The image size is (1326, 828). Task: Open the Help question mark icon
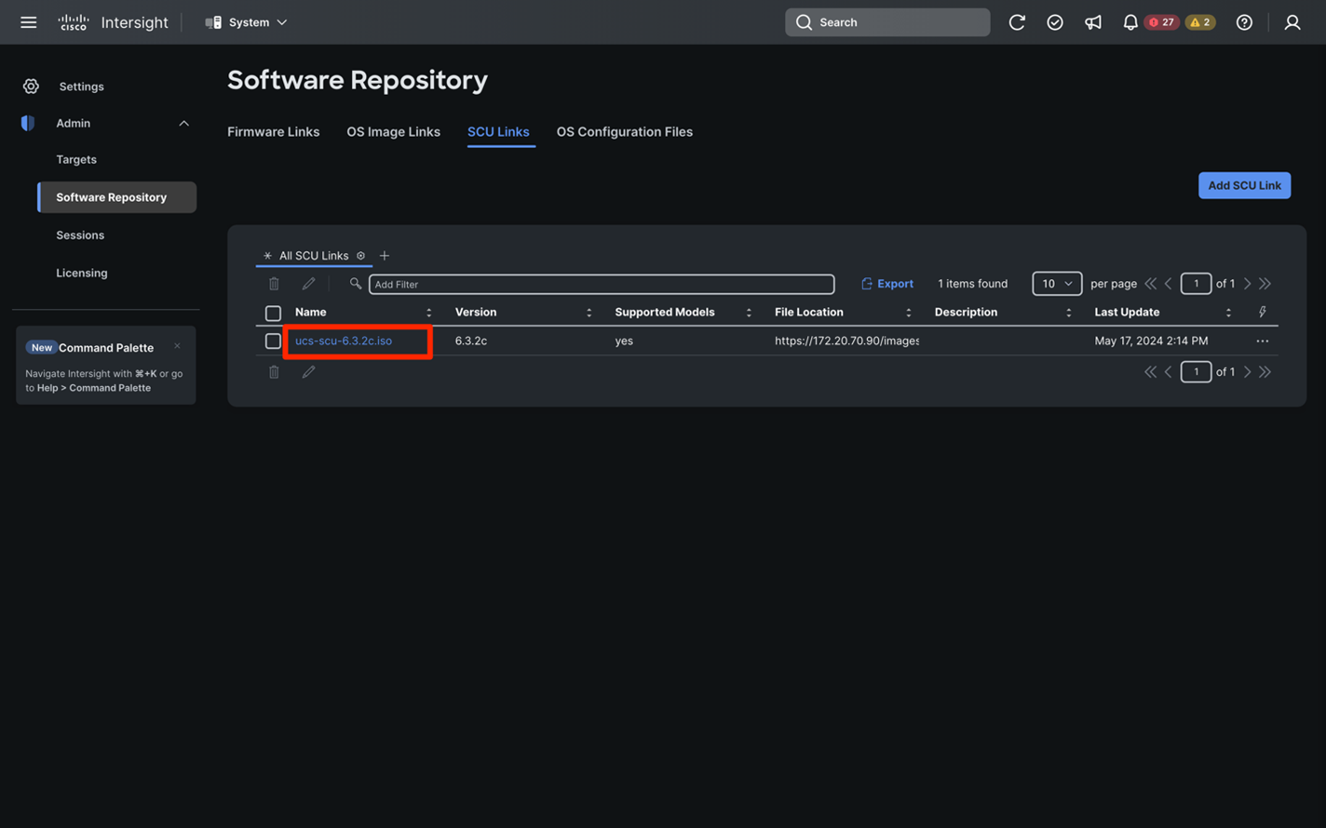coord(1244,22)
